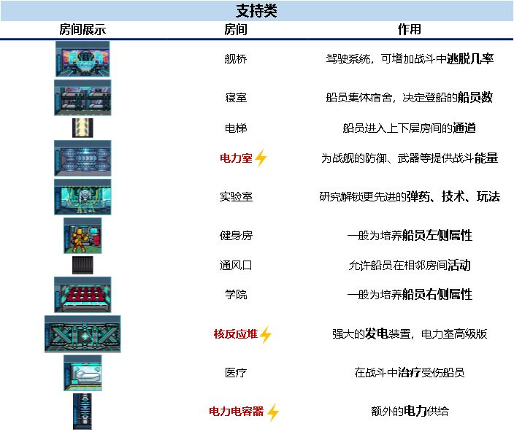Click the 电梯 elevator room image

click(x=83, y=128)
